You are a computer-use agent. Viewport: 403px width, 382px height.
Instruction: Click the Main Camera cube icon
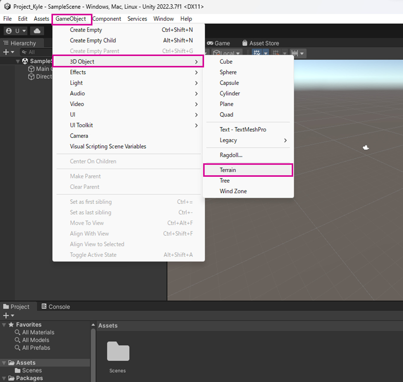point(31,69)
